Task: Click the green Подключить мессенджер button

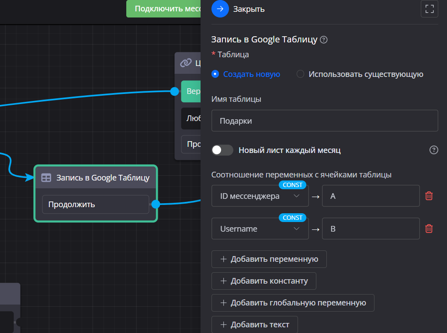Action: pos(163,9)
